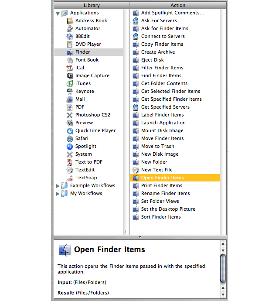Viewport: 279px width, 301px height.
Task: Expand the My Workflows folder
Action: pos(58,194)
